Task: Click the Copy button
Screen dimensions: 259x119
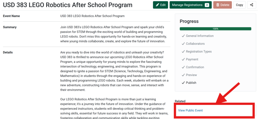Action: (239, 5)
